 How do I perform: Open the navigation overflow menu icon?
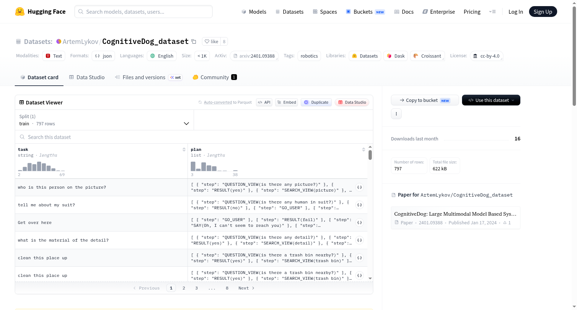coord(492,12)
